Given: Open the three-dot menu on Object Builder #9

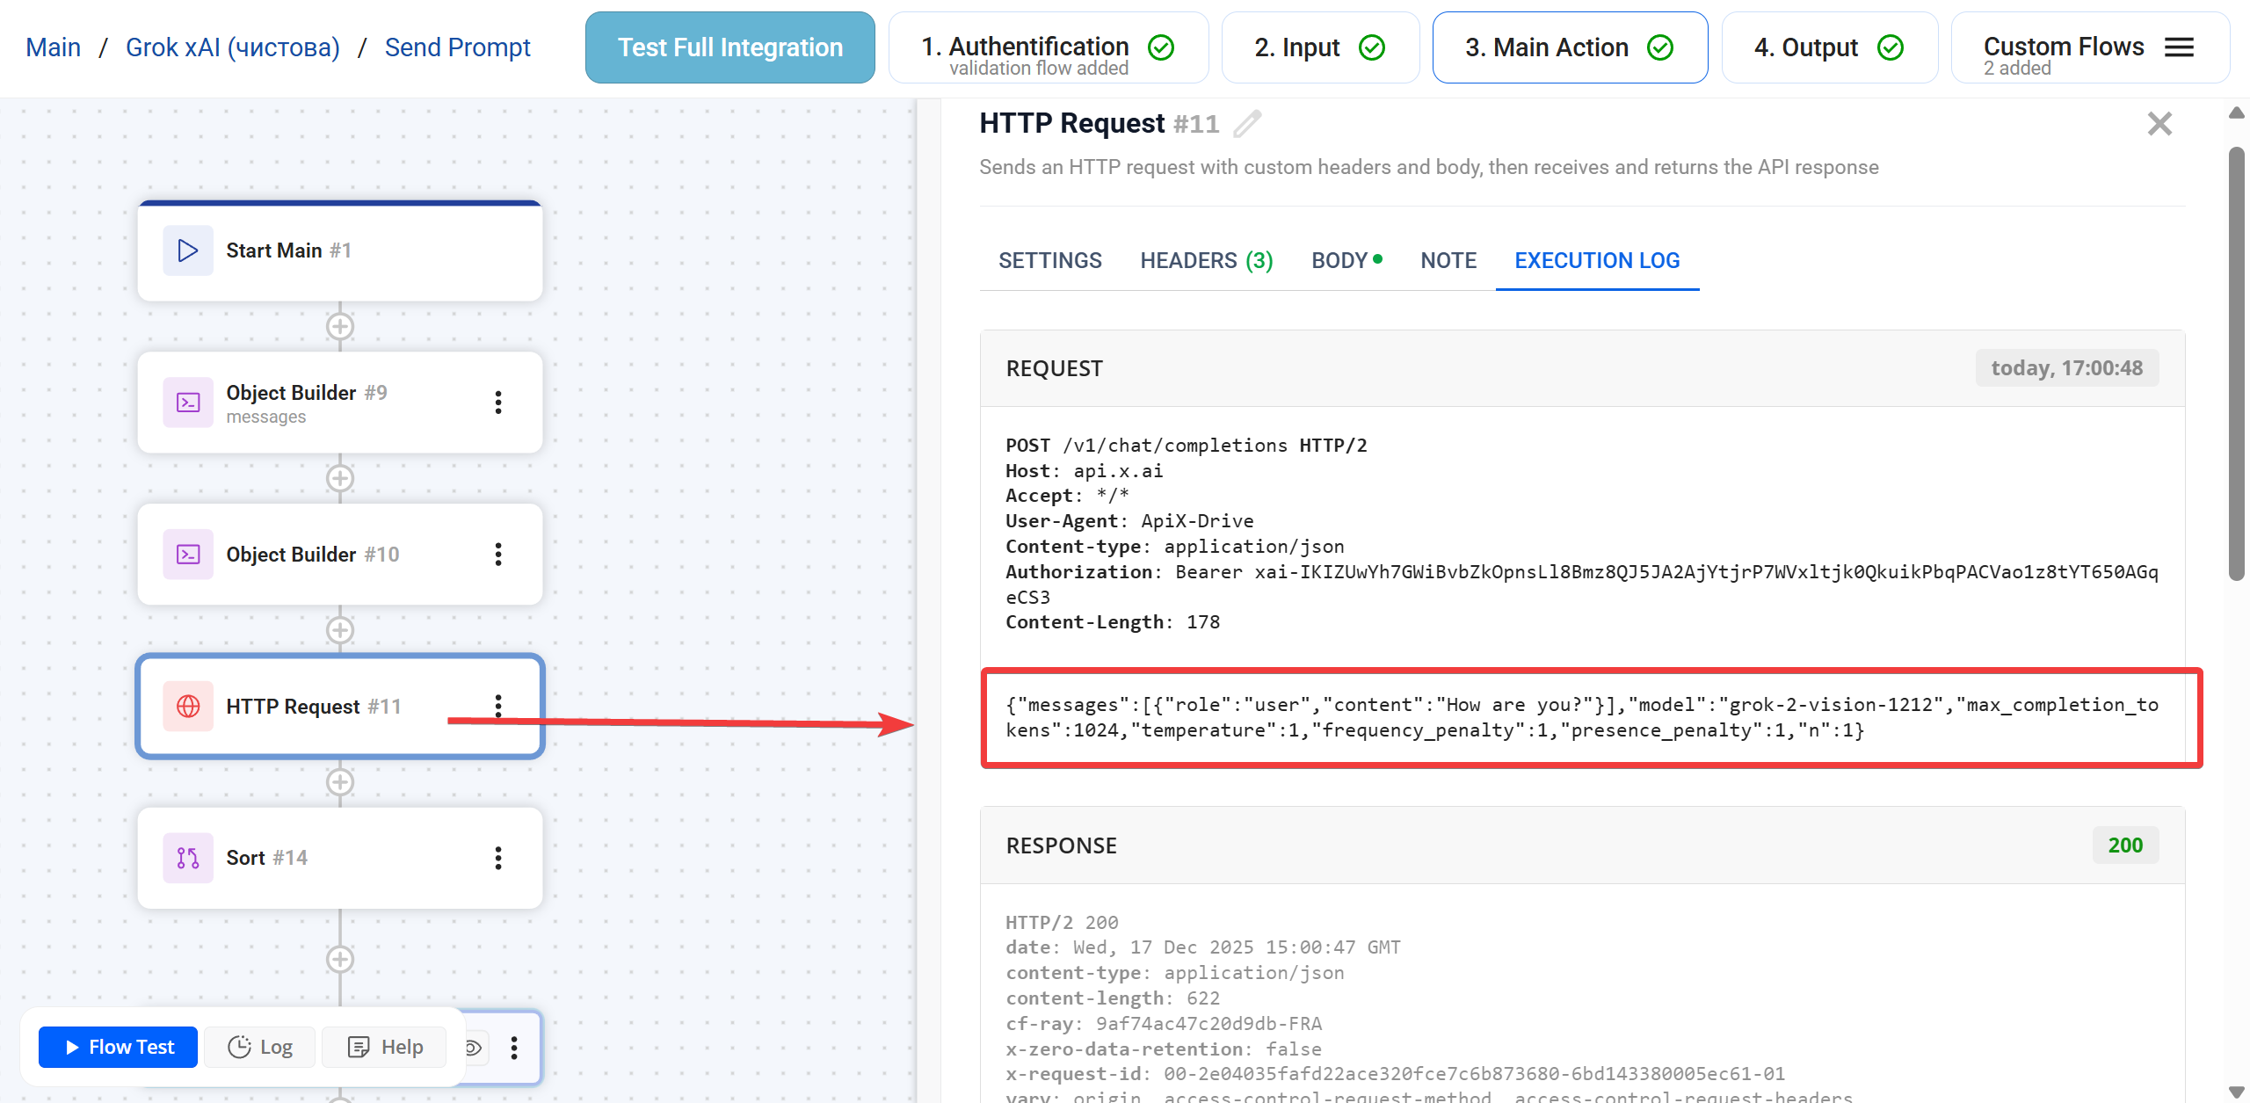Looking at the screenshot, I should 498,402.
